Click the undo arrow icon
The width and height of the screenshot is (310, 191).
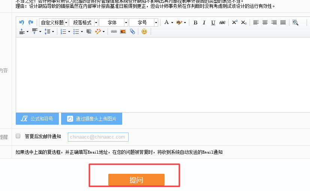pyautogui.click(x=22, y=22)
